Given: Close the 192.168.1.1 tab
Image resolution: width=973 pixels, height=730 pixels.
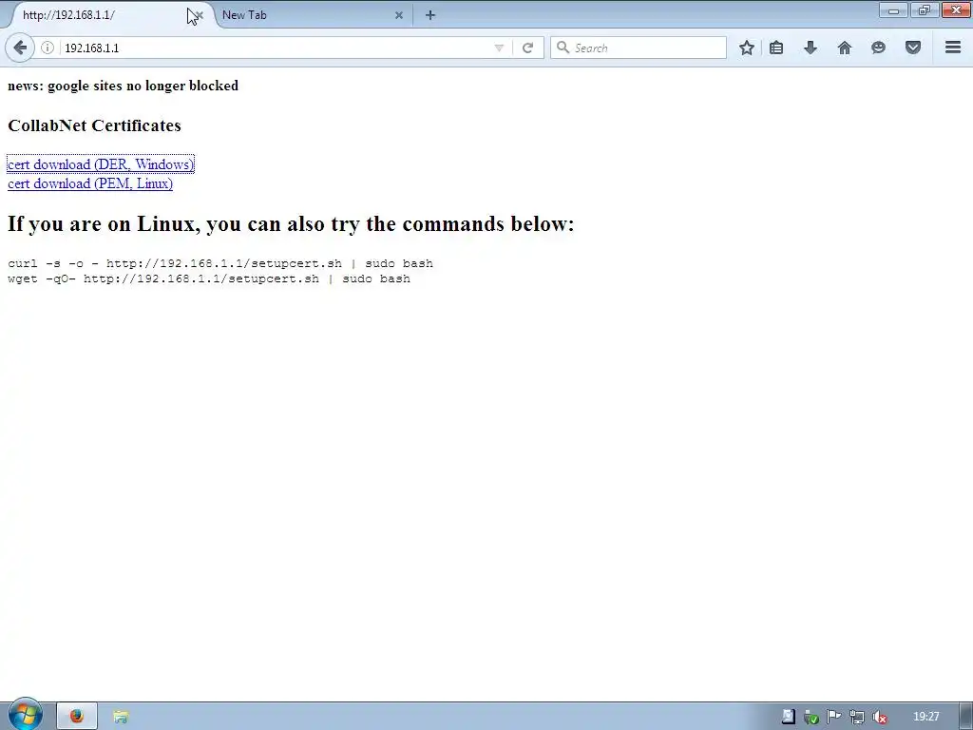Looking at the screenshot, I should point(200,15).
